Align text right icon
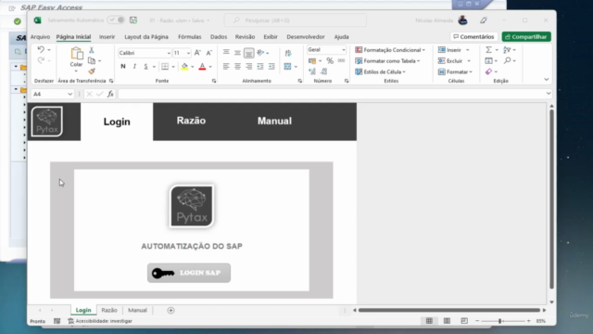 pyautogui.click(x=248, y=66)
